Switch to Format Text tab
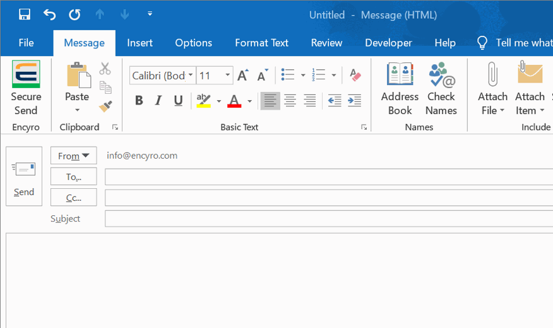The image size is (553, 328). (262, 43)
